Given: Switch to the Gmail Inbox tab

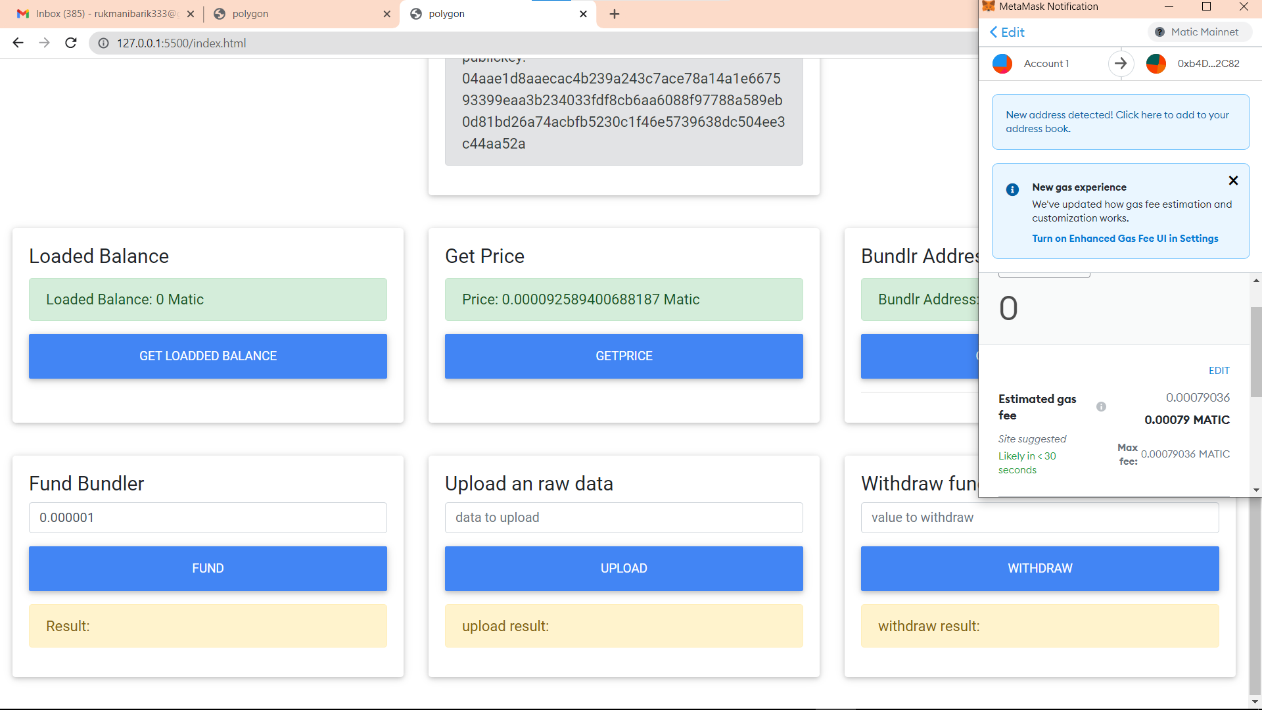Looking at the screenshot, I should (x=105, y=14).
